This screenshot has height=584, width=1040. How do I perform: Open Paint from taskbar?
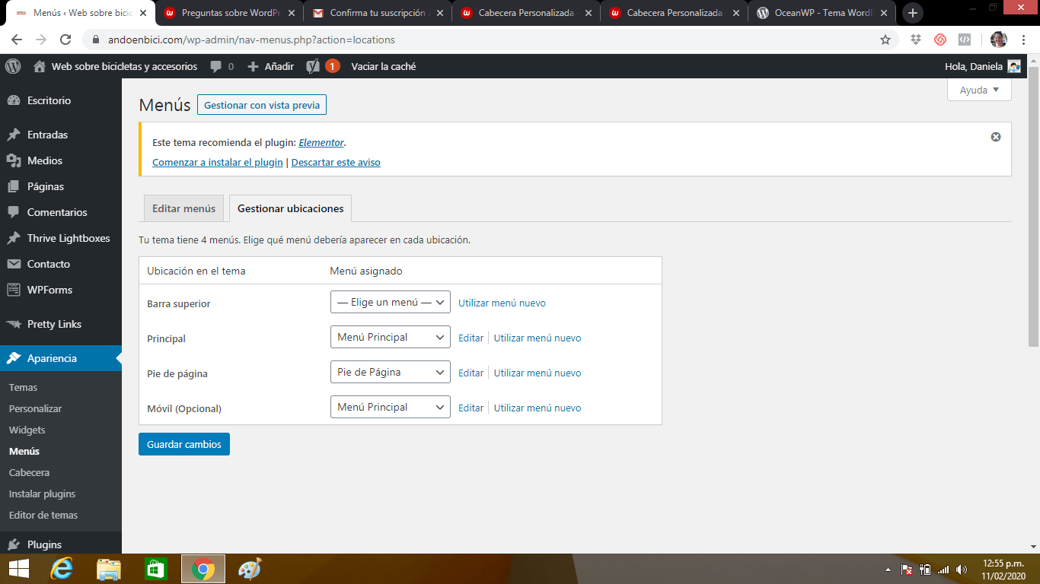pos(250,569)
